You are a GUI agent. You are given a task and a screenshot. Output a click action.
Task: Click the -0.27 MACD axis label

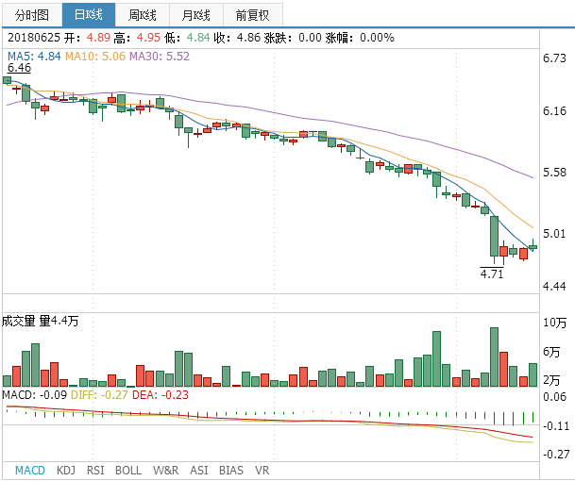click(556, 455)
